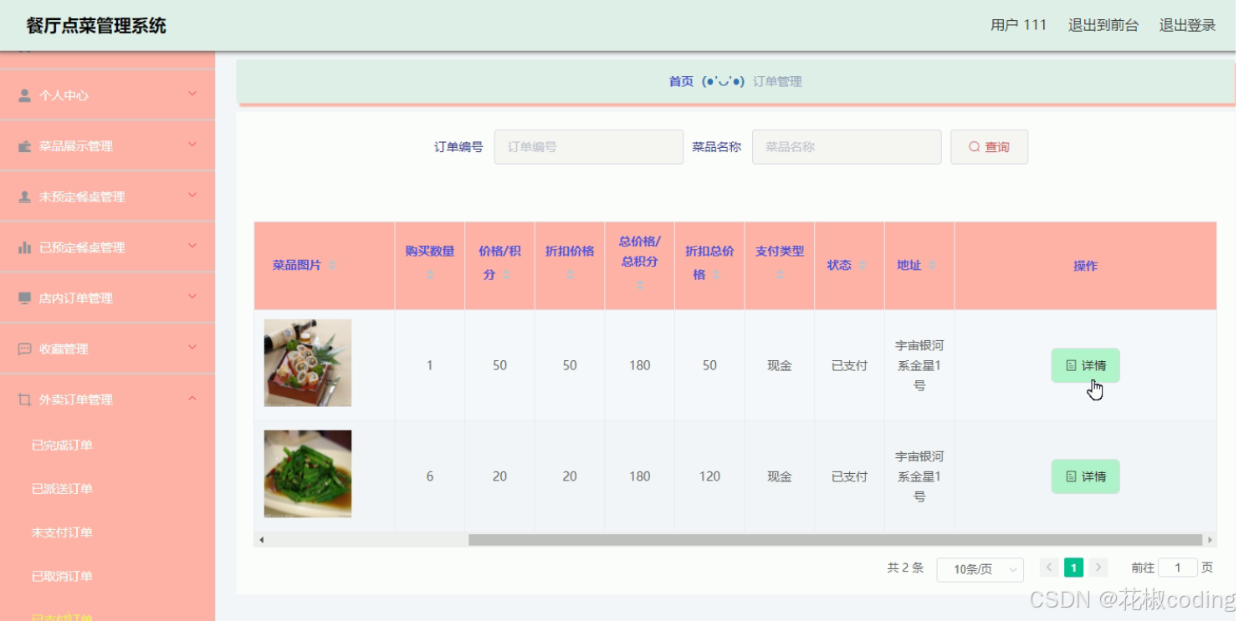Click the 收藏管理 sidebar icon
1239x621 pixels.
23,348
